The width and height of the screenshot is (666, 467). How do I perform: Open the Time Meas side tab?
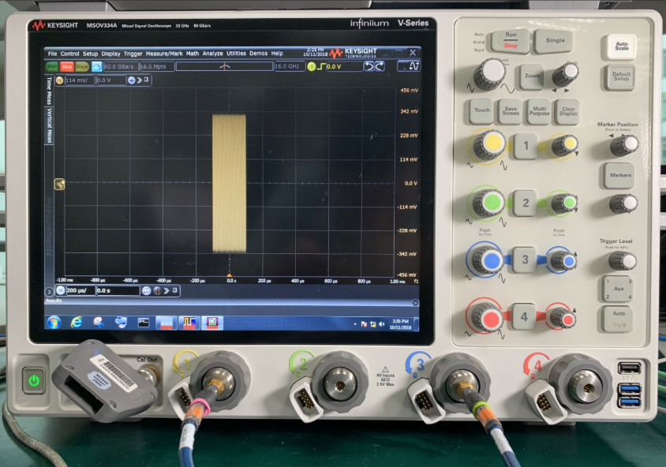coord(49,92)
